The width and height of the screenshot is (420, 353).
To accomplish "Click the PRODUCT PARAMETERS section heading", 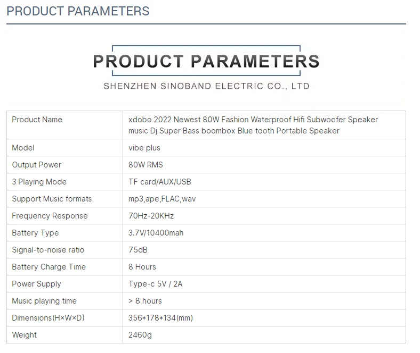I will click(78, 11).
